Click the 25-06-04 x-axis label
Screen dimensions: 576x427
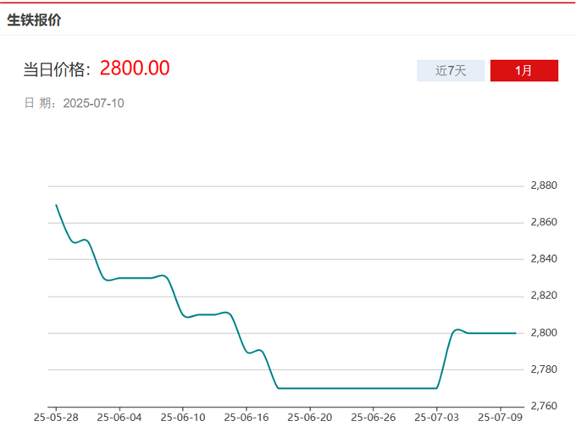click(119, 417)
